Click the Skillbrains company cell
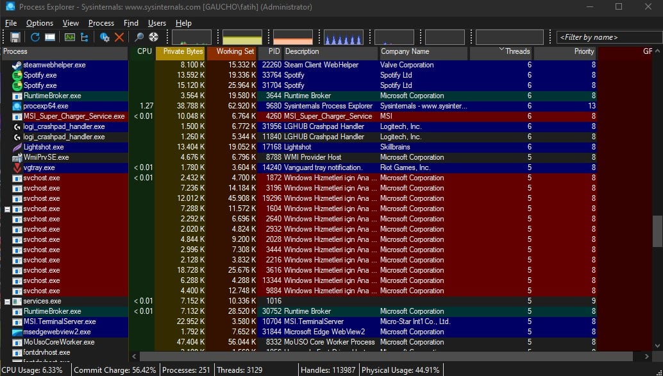 (395, 147)
